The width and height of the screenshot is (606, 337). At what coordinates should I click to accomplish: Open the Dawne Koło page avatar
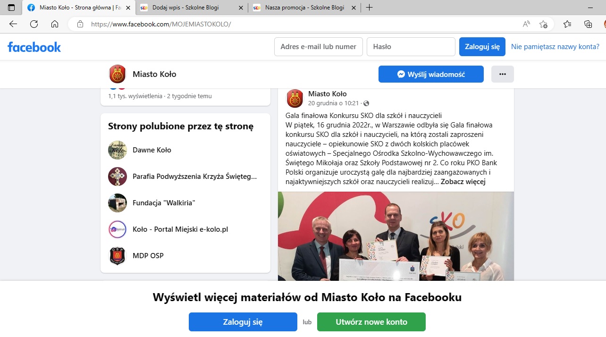[x=118, y=150]
